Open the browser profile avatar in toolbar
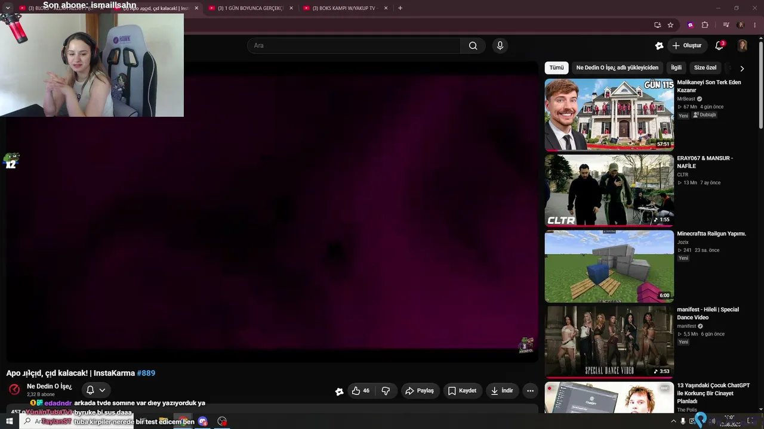The width and height of the screenshot is (764, 429). [741, 25]
